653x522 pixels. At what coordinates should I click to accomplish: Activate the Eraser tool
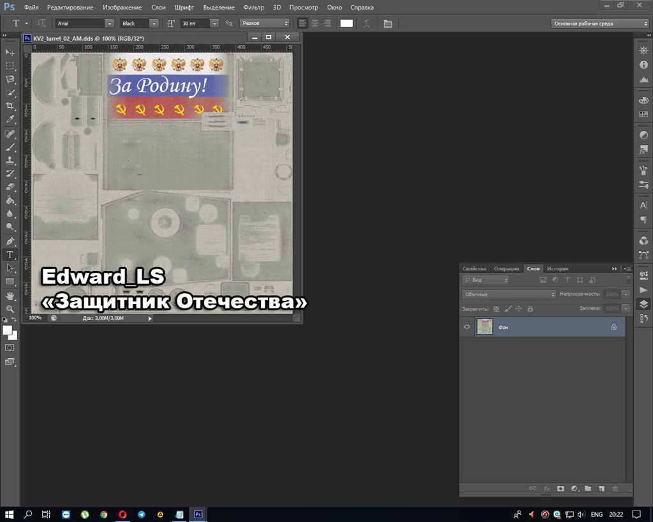[10, 187]
